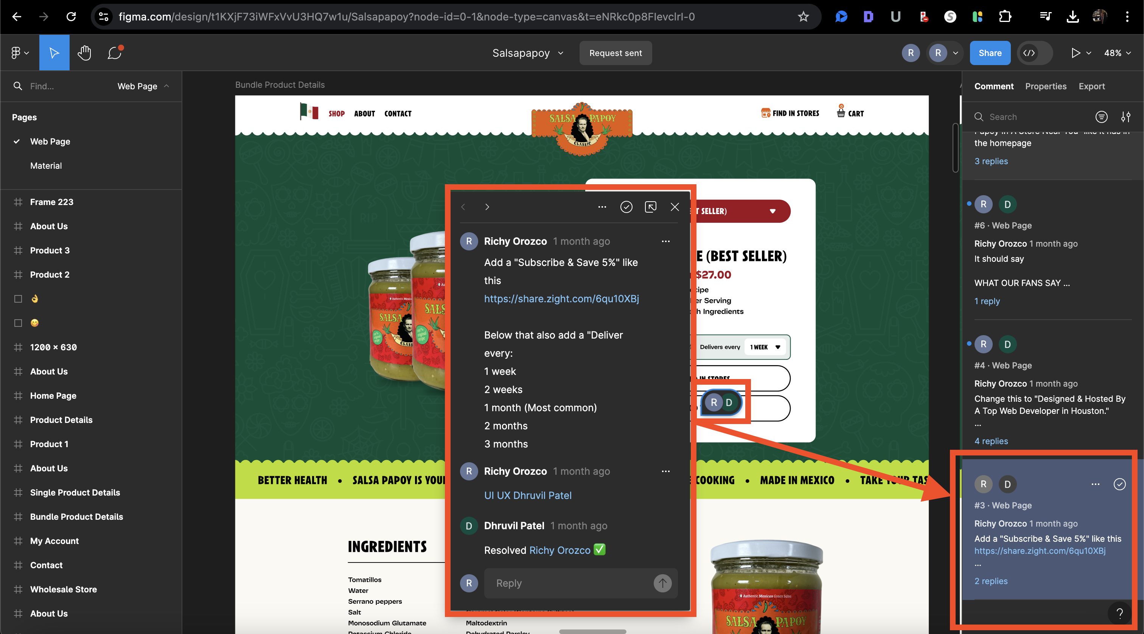Select the Hand tool in toolbar
The image size is (1144, 634).
(x=84, y=52)
